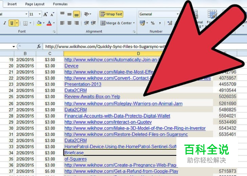
Task: Align text left
Action: point(62,23)
